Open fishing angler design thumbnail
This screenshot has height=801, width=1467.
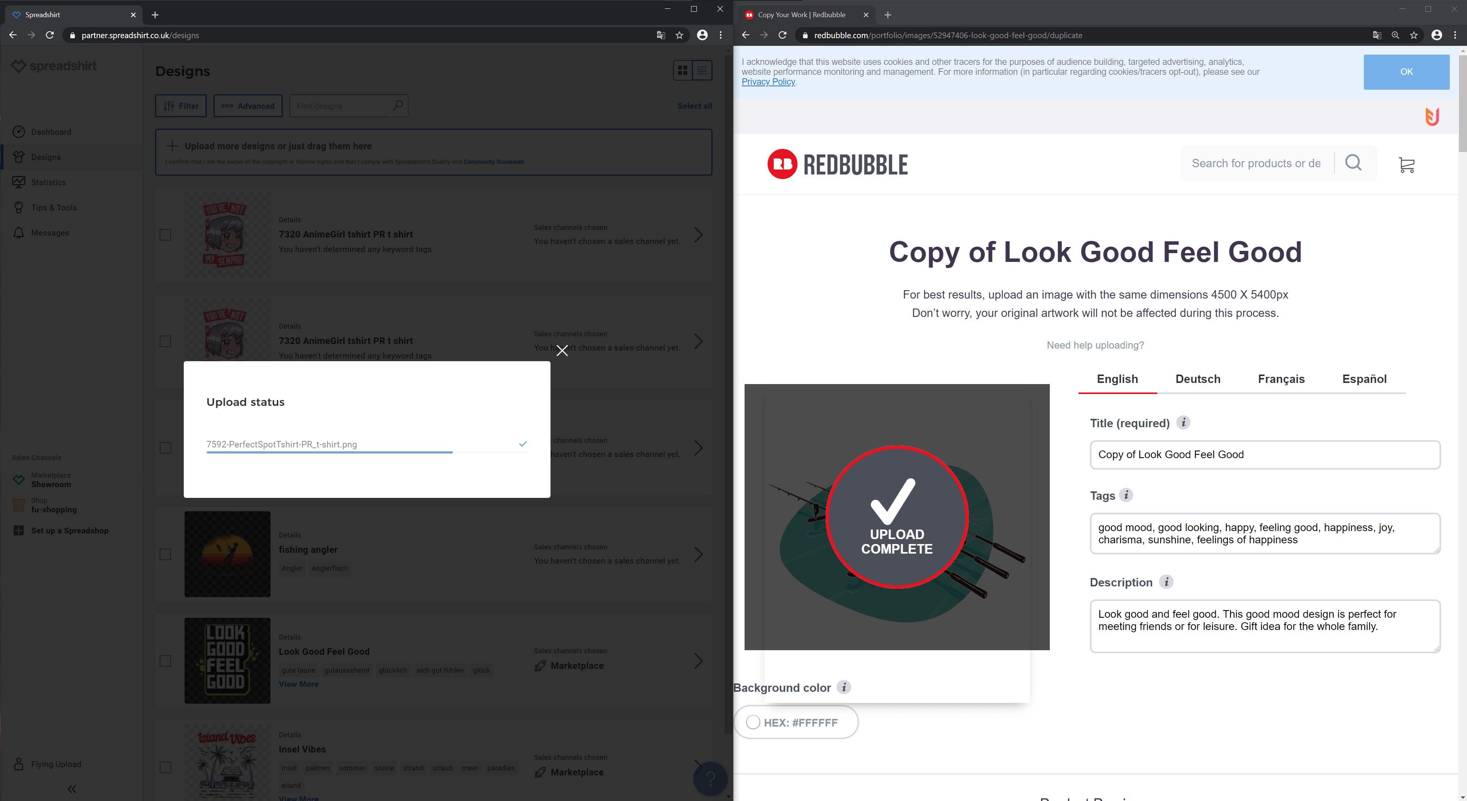[227, 554]
